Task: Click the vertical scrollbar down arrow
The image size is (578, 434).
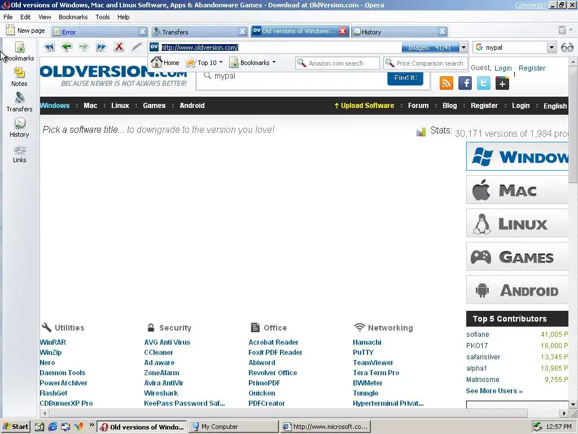Action: pos(573,405)
